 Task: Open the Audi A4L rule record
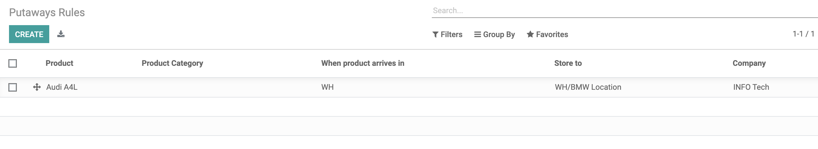62,87
